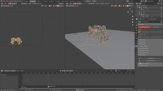Click Pose Position button
Image resolution: width=163 pixels, height=91 pixels.
(144, 27)
